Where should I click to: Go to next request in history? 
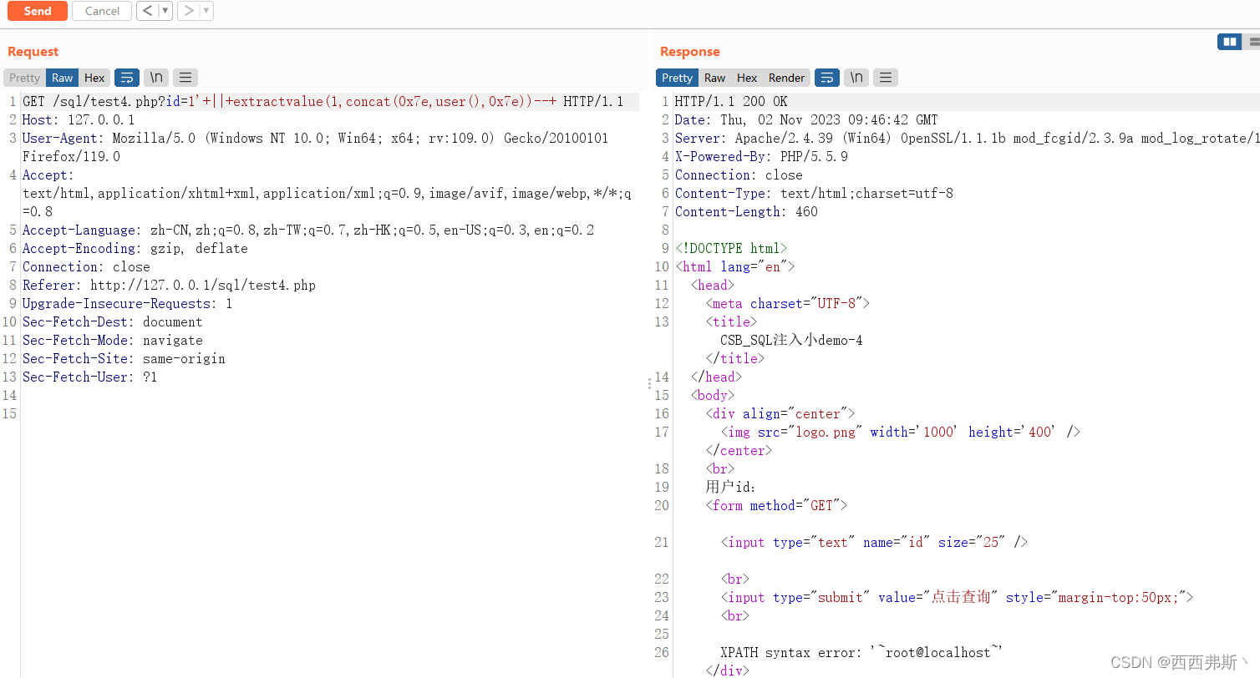click(189, 11)
